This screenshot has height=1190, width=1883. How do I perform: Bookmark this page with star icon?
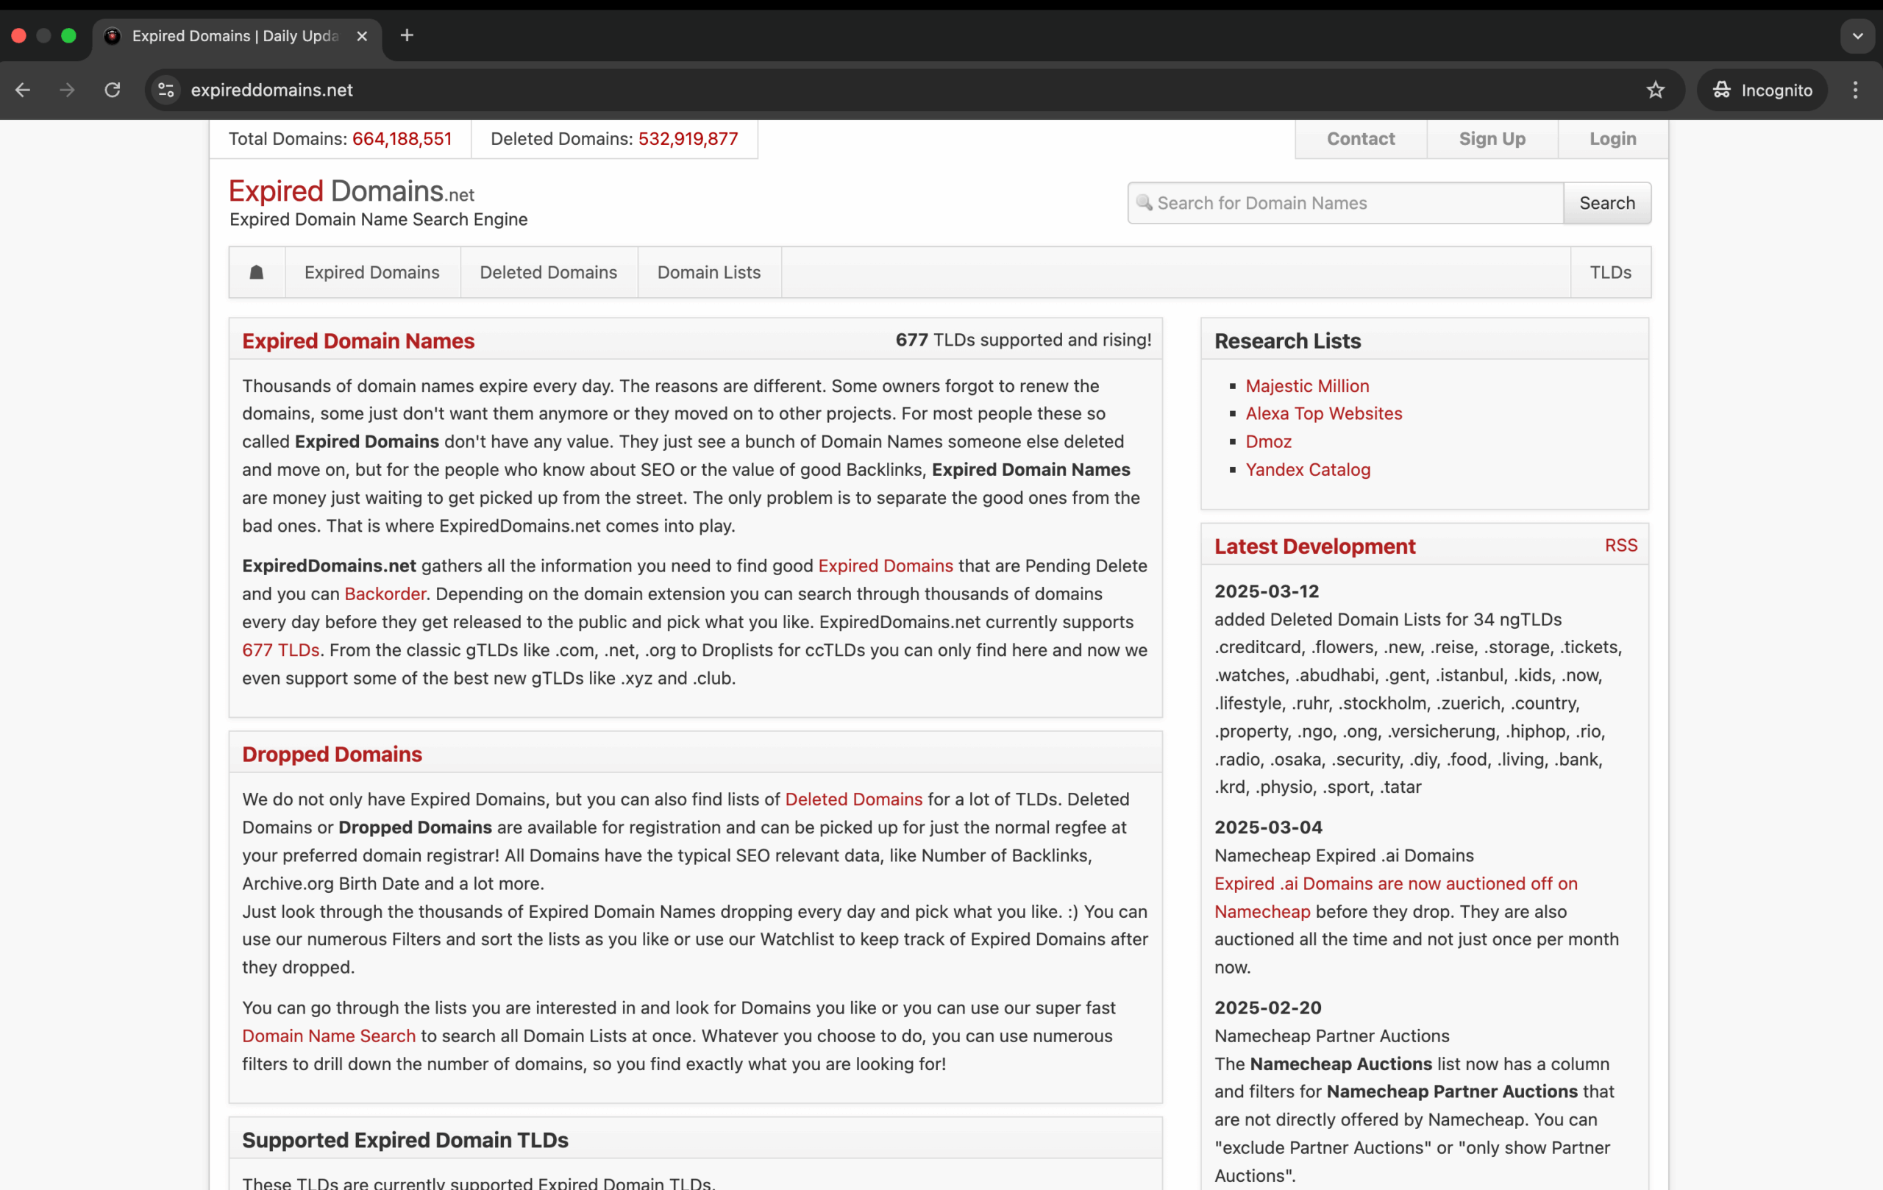tap(1656, 90)
